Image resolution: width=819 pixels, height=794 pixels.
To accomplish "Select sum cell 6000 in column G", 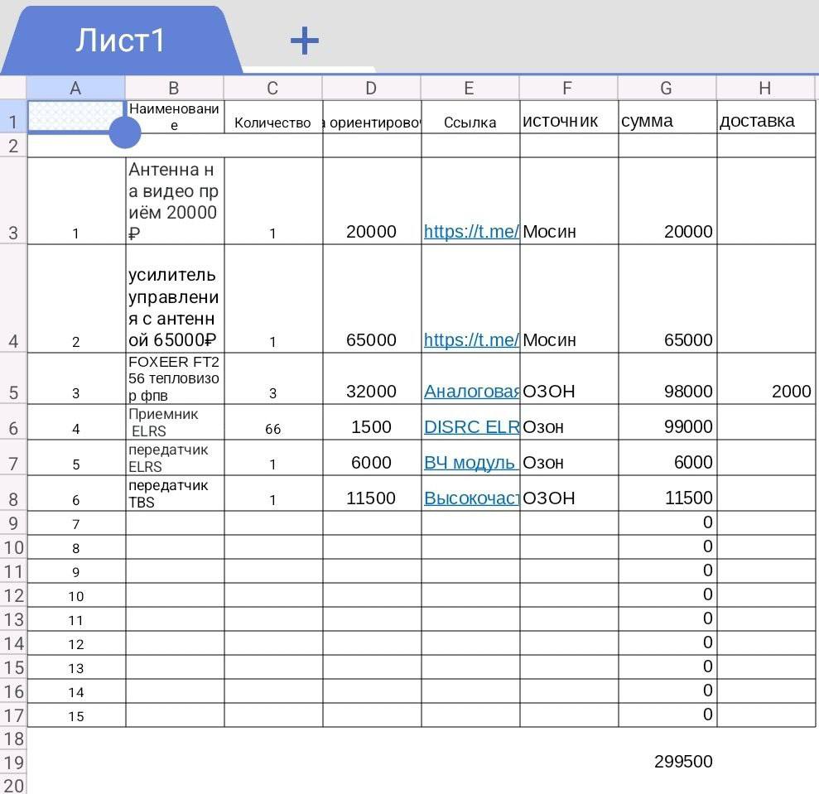I will click(x=667, y=458).
